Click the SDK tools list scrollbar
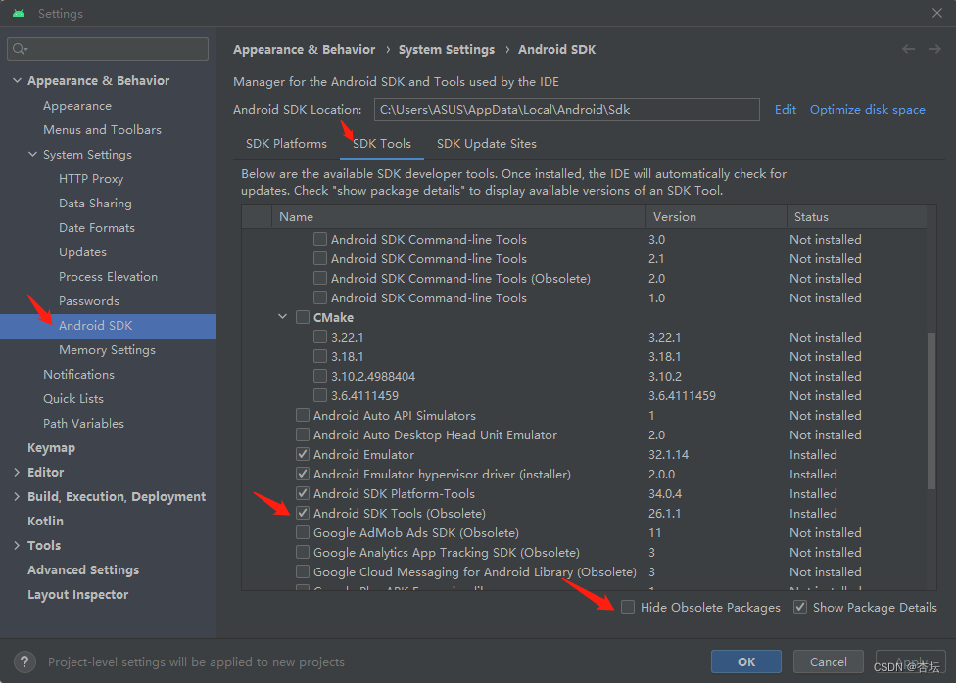956x683 pixels. point(931,411)
